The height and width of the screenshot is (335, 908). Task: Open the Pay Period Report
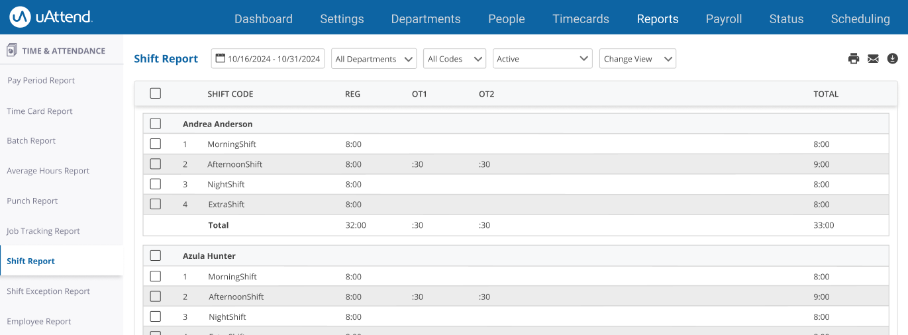tap(41, 81)
